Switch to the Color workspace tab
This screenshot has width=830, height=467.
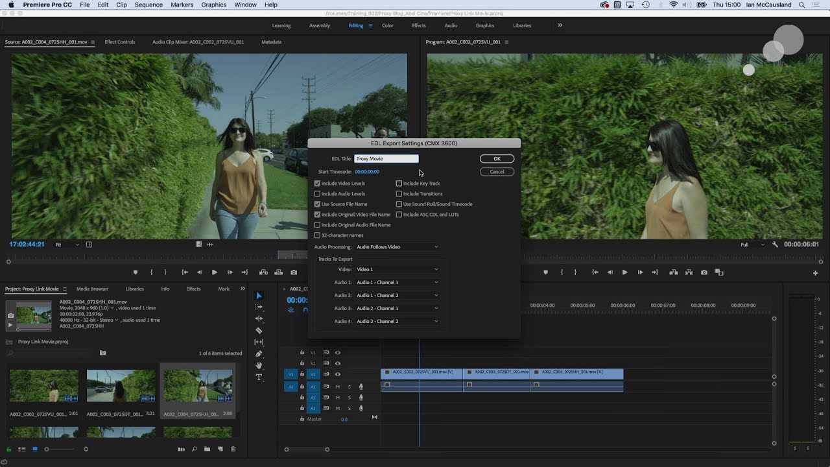point(387,26)
